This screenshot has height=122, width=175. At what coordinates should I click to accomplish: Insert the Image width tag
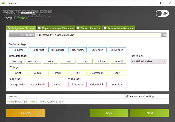pyautogui.click(x=18, y=85)
